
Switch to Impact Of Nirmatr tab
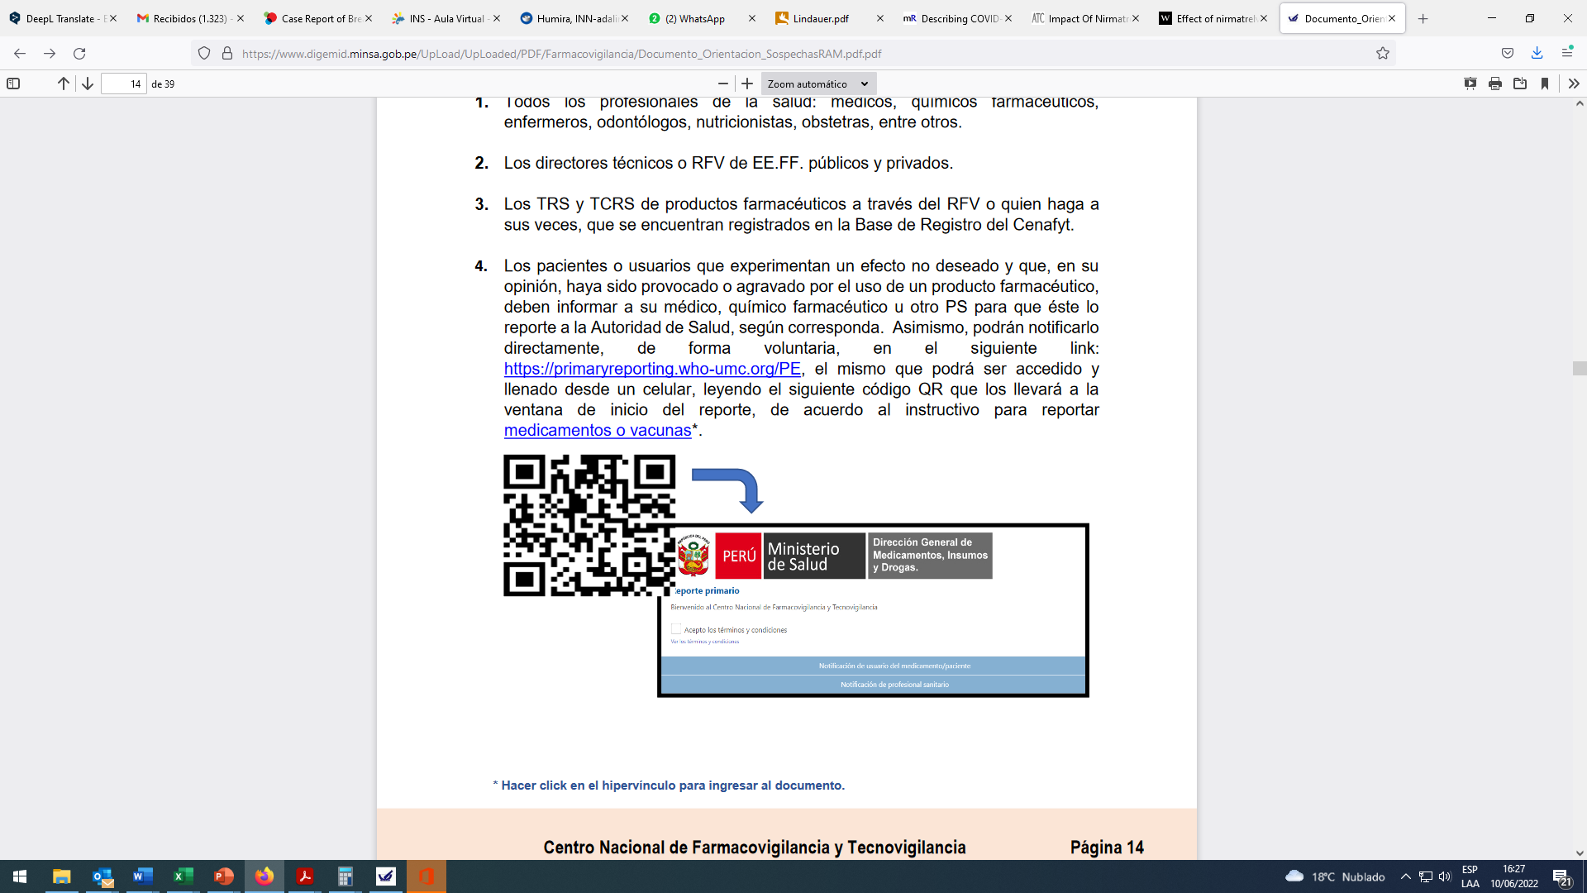click(1085, 18)
